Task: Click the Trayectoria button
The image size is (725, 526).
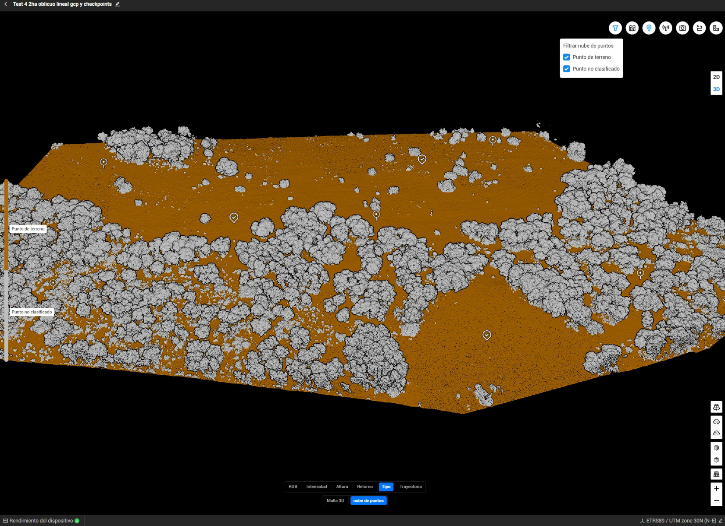Action: [410, 487]
